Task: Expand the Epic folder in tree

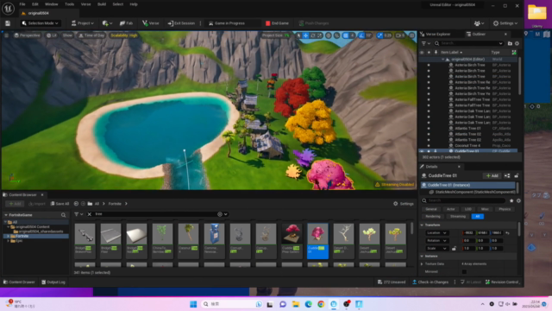Action: (x=8, y=241)
